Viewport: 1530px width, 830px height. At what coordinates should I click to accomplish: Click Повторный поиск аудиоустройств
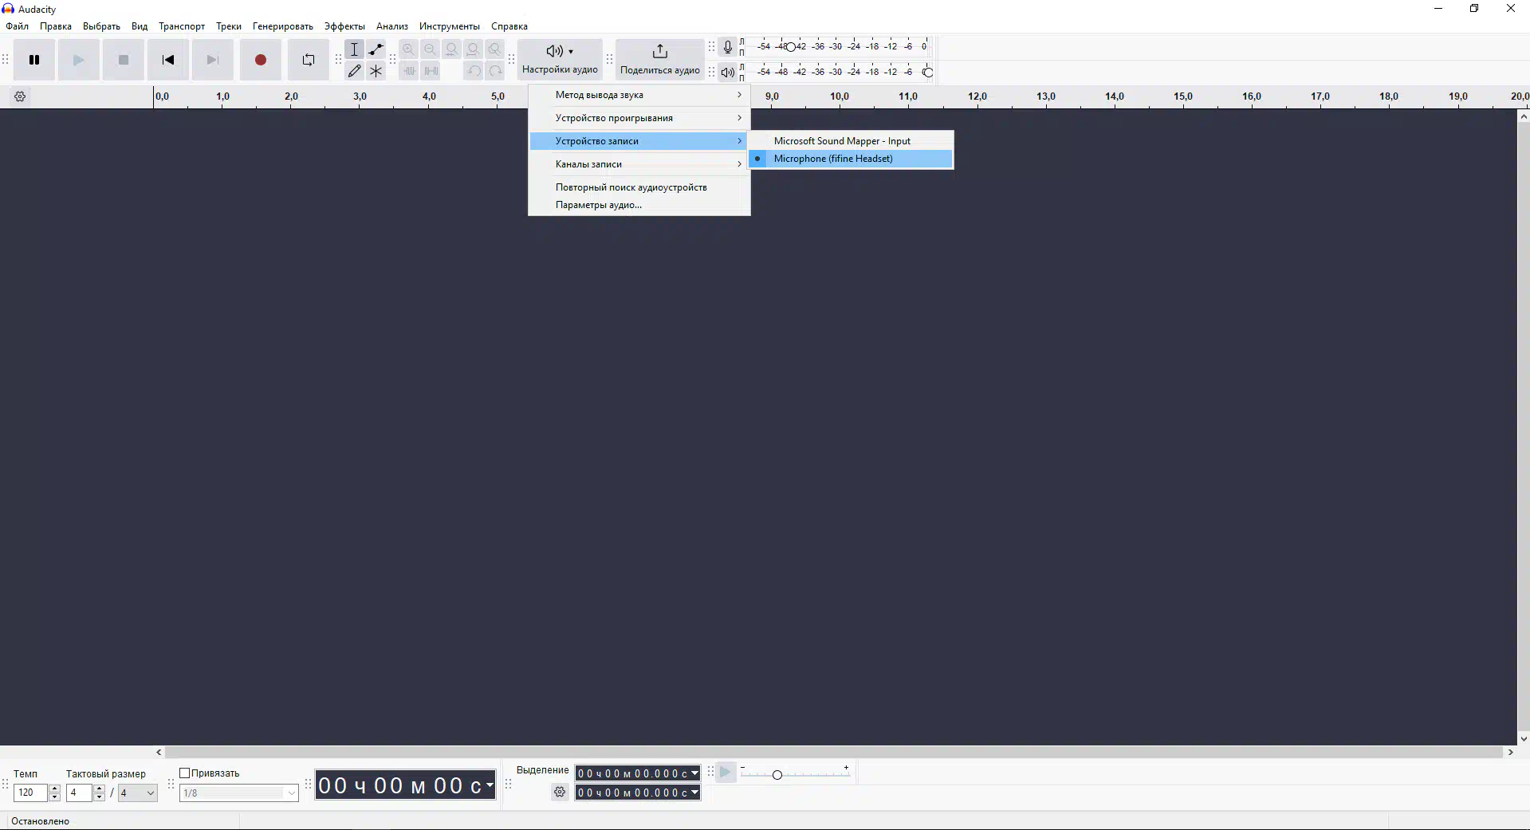tap(639, 187)
